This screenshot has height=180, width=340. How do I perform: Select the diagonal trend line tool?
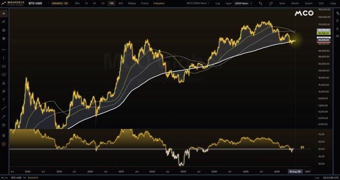3,108
